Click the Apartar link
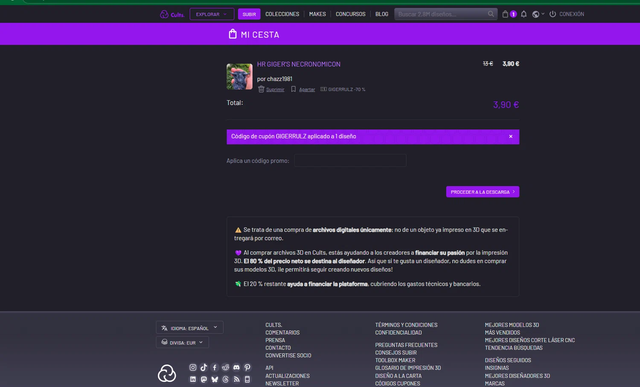This screenshot has width=640, height=387. (x=307, y=89)
